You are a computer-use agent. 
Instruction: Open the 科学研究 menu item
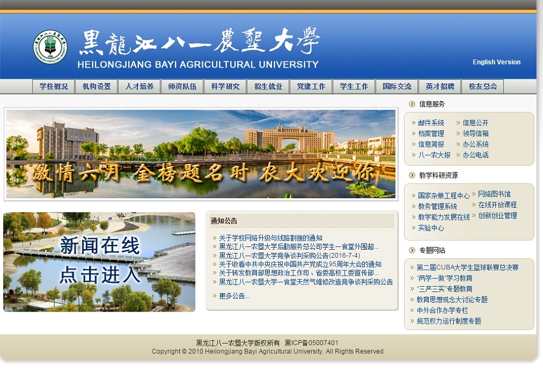click(225, 86)
